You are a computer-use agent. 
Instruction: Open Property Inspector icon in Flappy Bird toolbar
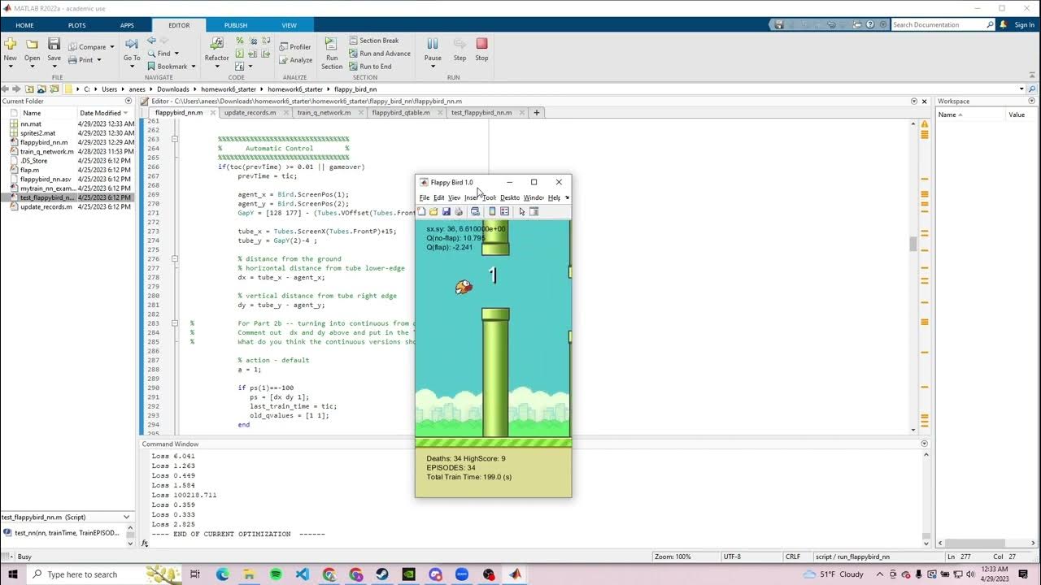coord(534,212)
